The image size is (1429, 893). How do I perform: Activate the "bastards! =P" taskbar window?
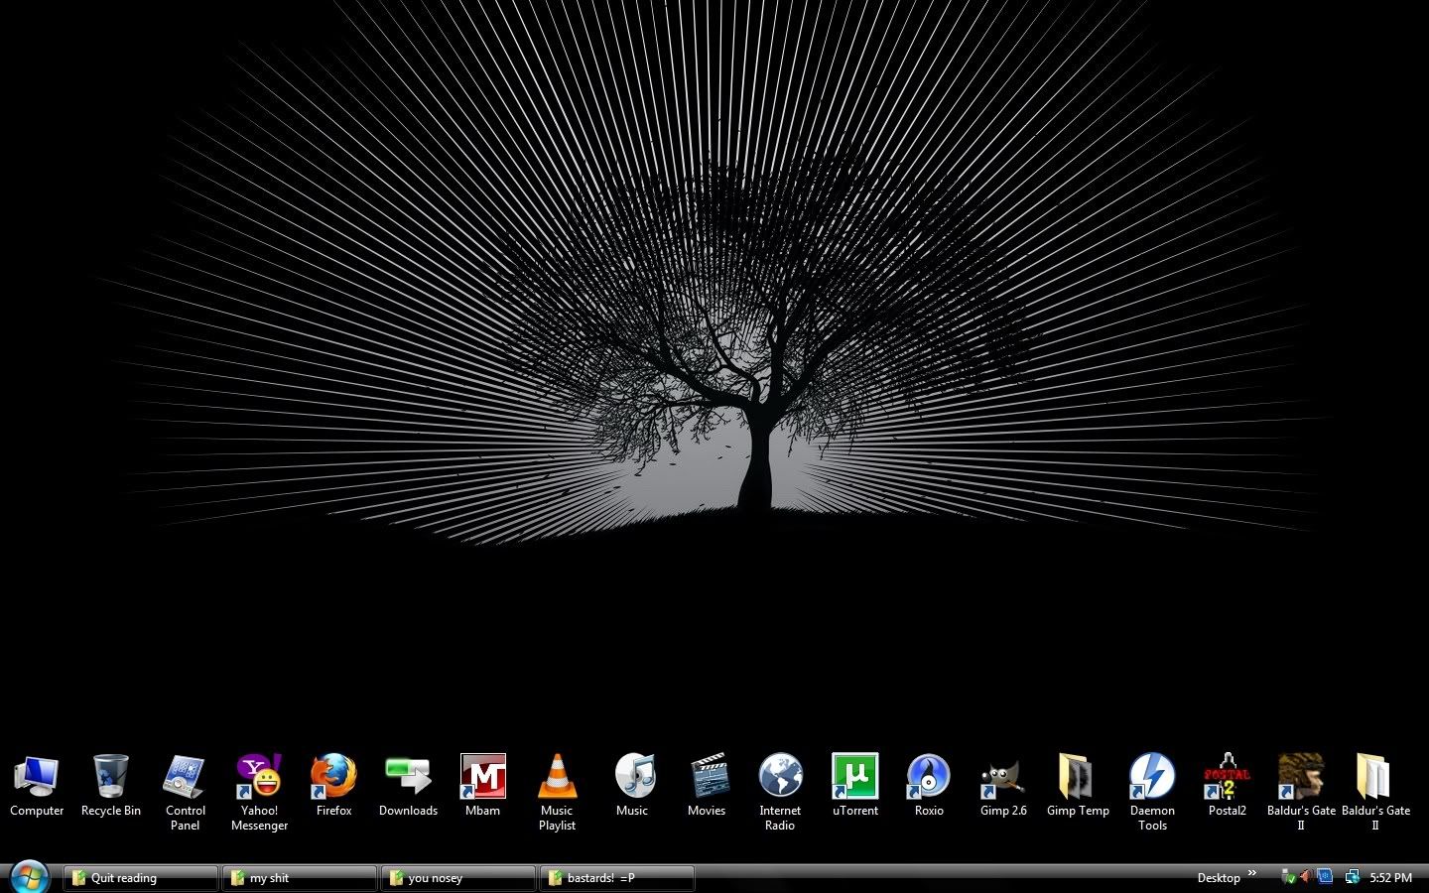click(x=616, y=878)
